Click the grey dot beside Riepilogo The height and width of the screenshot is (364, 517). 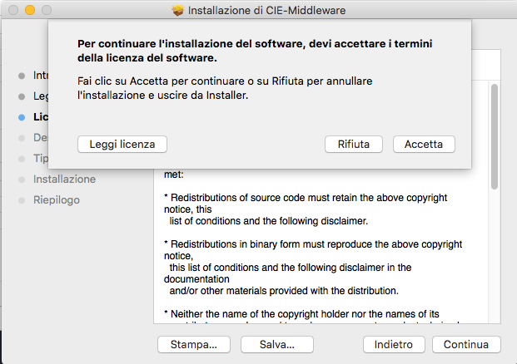coord(22,200)
